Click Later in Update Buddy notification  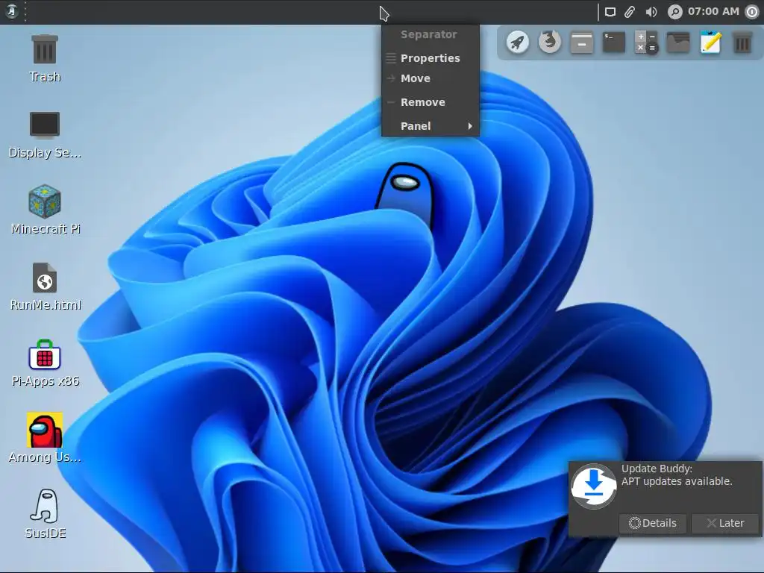(725, 523)
